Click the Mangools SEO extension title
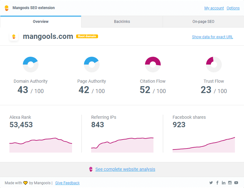 [x=34, y=8]
